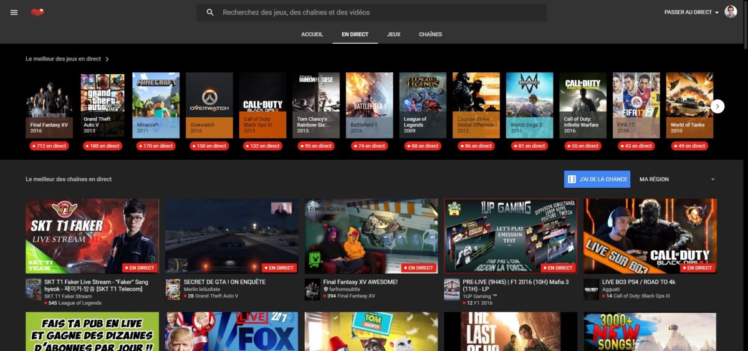Viewport: 748px width, 351px height.
Task: Click the Agguati stream game icon
Action: coord(592,290)
